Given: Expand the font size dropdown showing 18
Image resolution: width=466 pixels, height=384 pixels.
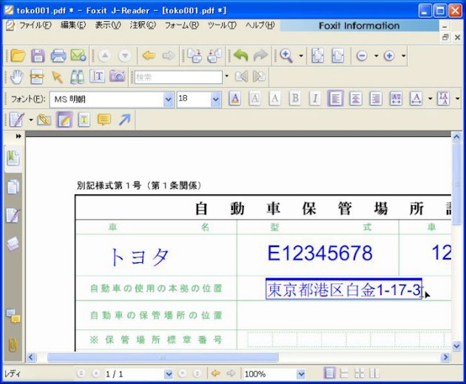Looking at the screenshot, I should [x=216, y=99].
